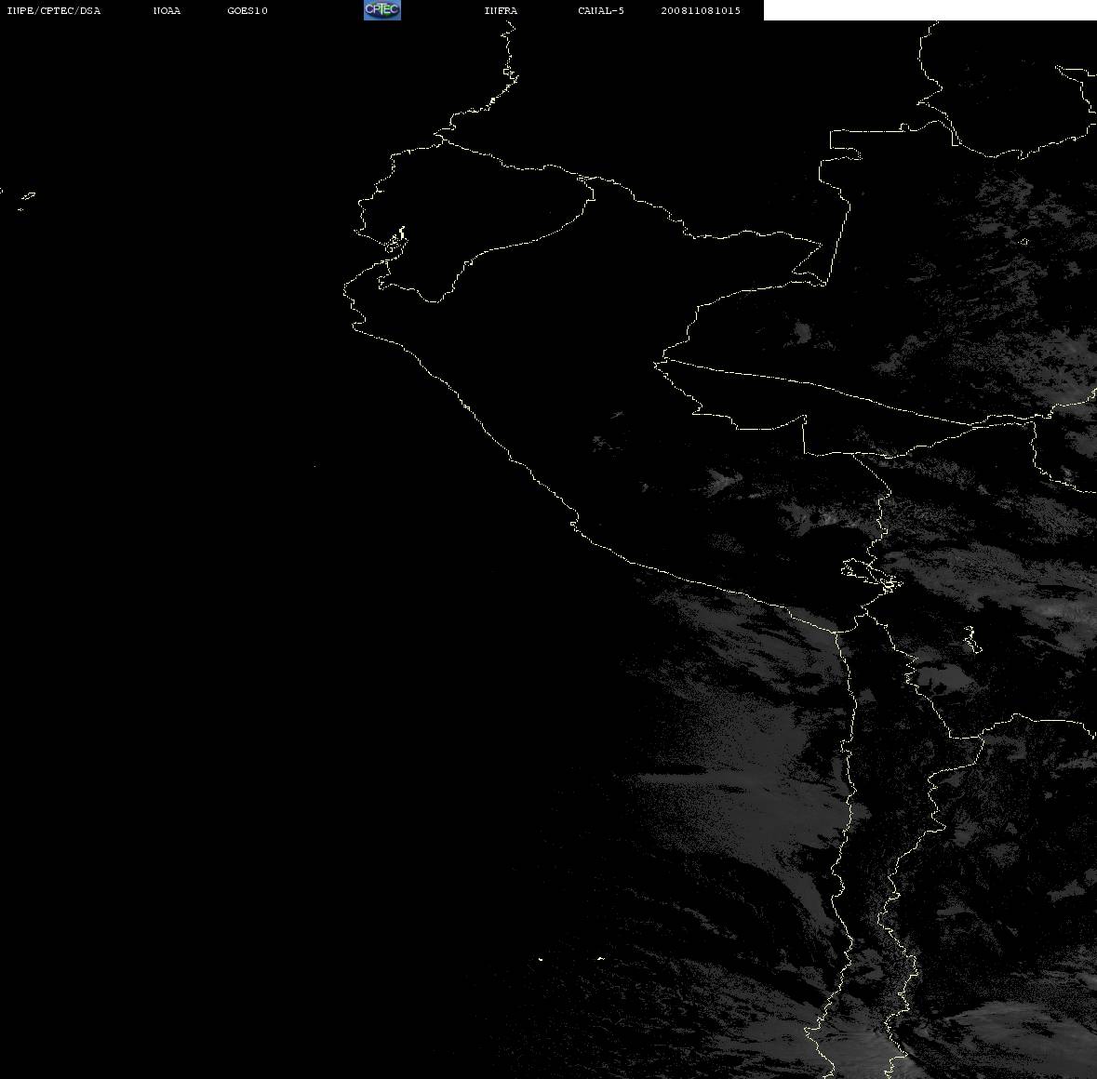Click the small cloud speck in central Peru
The height and width of the screenshot is (1079, 1097).
click(616, 415)
